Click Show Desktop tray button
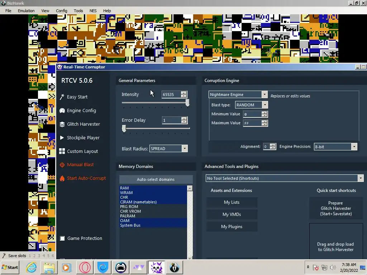Image resolution: width=367 pixels, height=275 pixels. pos(363,267)
